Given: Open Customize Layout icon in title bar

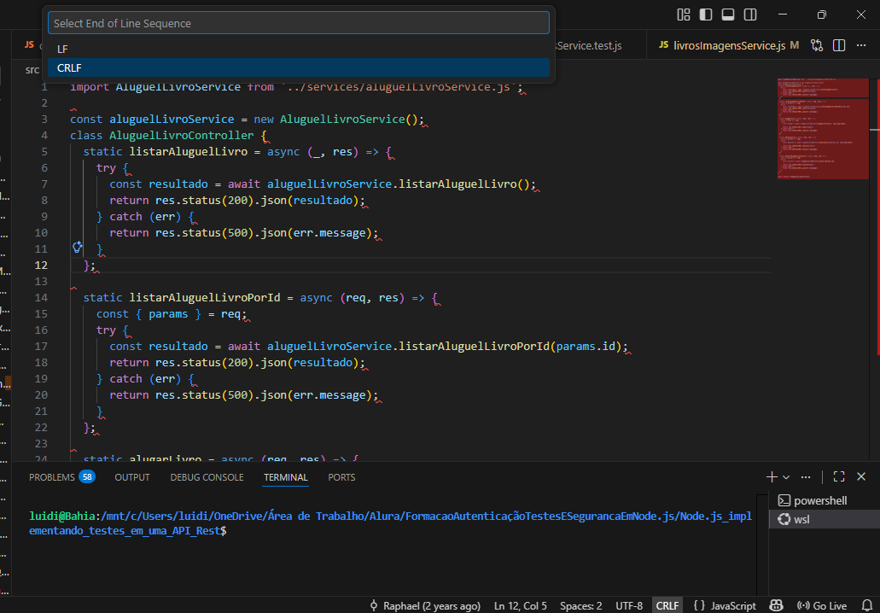Looking at the screenshot, I should tap(684, 15).
